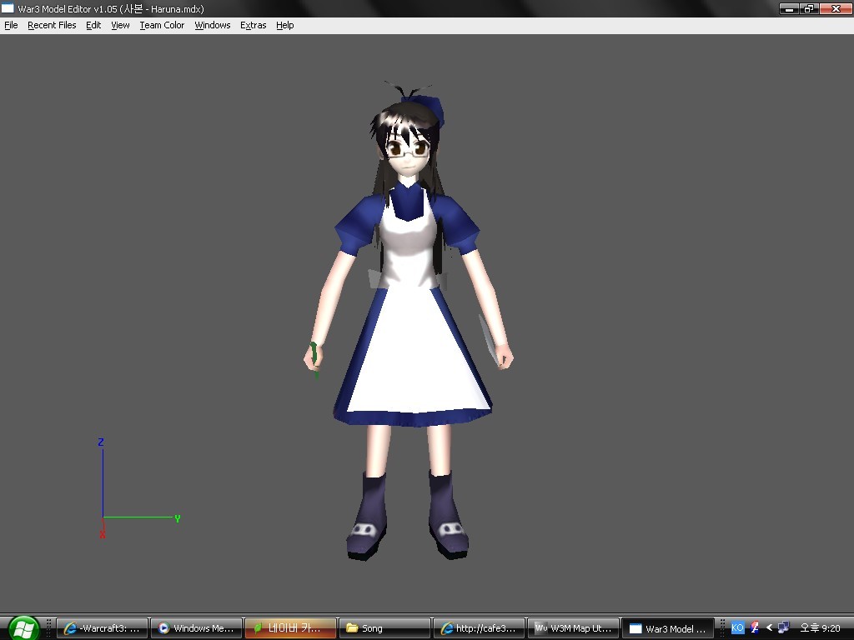854x640 pixels.
Task: Expand hidden system tray icons arrow
Action: pos(769,627)
